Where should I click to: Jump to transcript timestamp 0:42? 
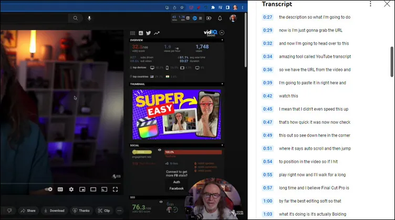click(267, 96)
